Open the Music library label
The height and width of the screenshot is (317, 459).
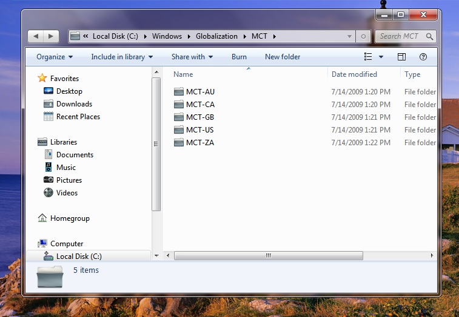pos(66,168)
